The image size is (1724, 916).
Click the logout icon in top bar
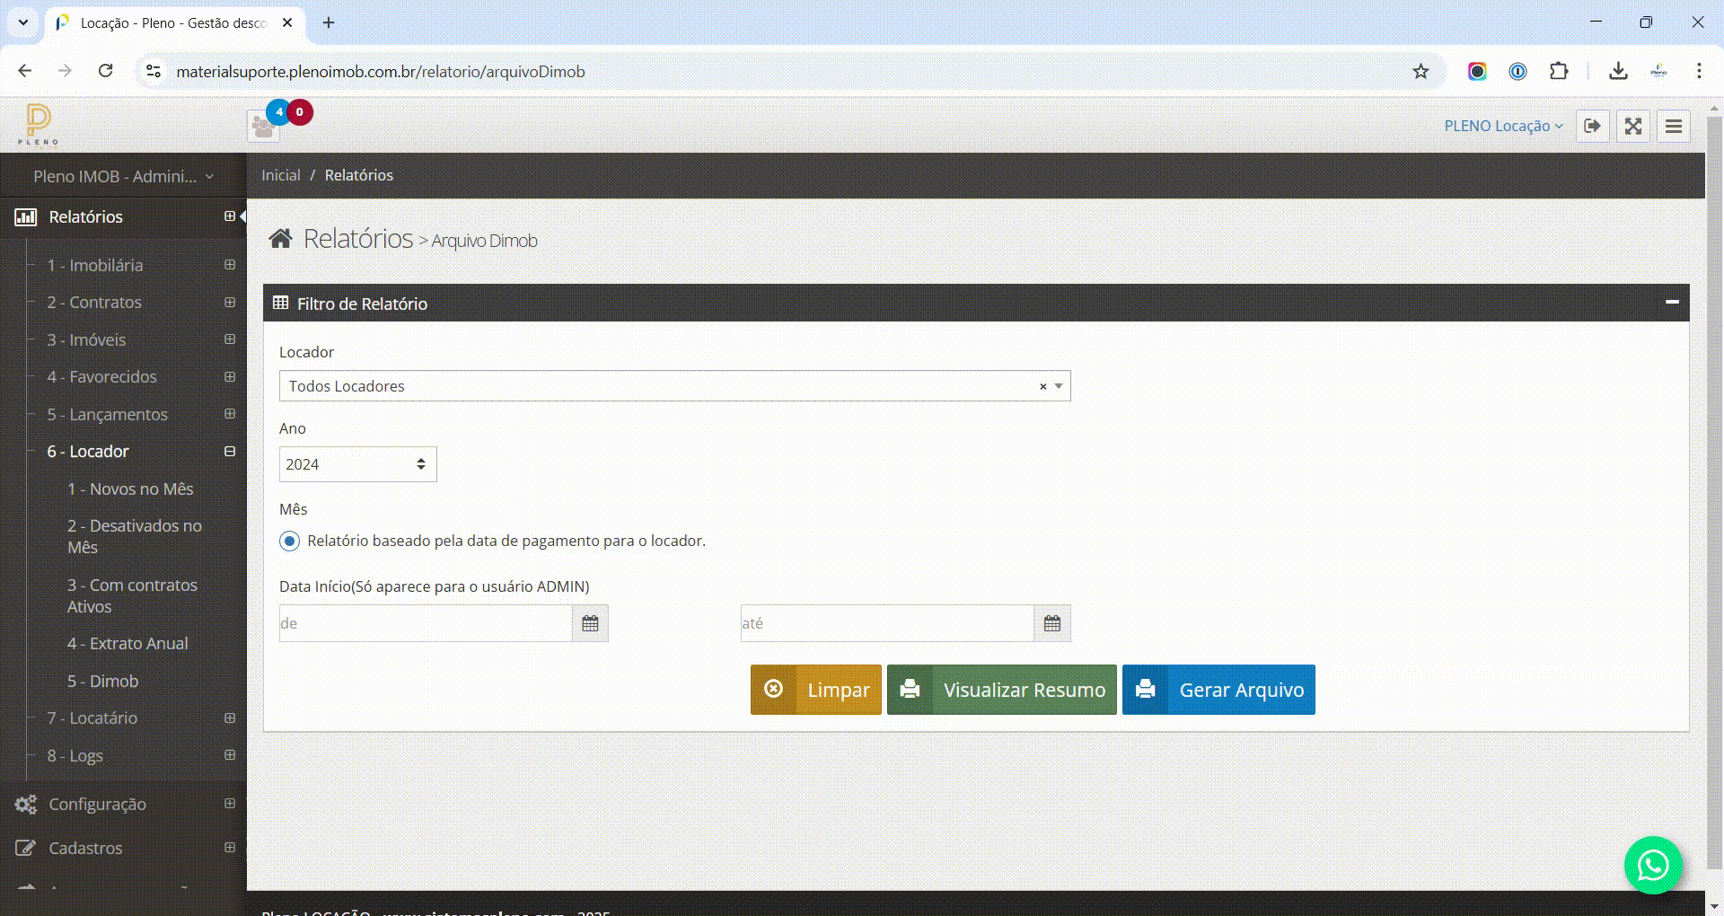coord(1592,126)
